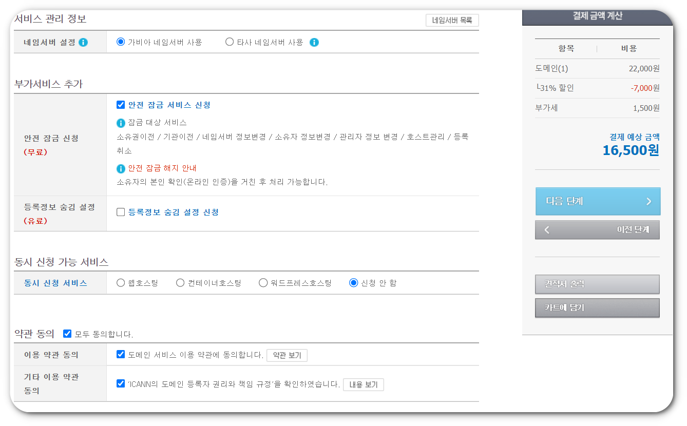The image size is (687, 426).
Task: Select the 컨테이너호스팅 radio button
Action: pyautogui.click(x=180, y=282)
